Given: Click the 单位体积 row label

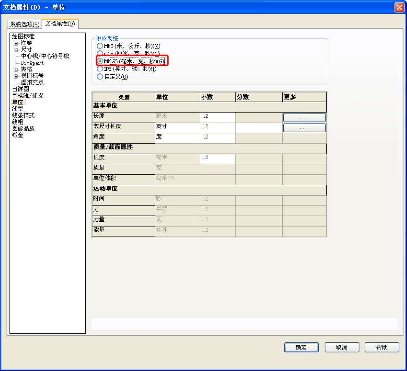Looking at the screenshot, I should [124, 179].
